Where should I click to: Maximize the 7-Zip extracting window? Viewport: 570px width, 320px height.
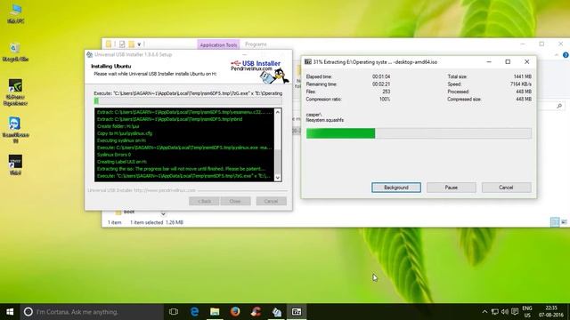(x=508, y=62)
